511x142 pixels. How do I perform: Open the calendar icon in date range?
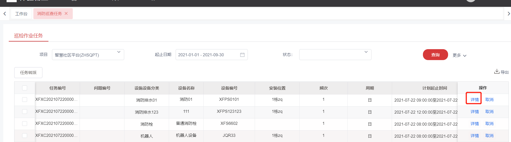(x=242, y=55)
